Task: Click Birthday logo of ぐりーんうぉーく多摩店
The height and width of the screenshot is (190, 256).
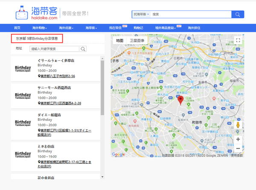Action: [23, 68]
